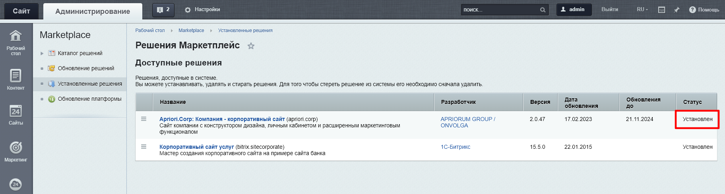Click into the search input field
This screenshot has width=725, height=194.
coord(500,10)
